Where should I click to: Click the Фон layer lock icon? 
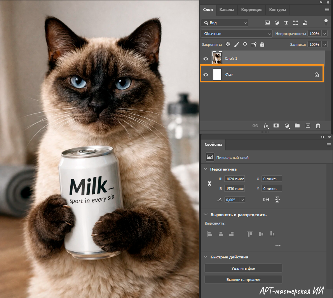click(316, 75)
